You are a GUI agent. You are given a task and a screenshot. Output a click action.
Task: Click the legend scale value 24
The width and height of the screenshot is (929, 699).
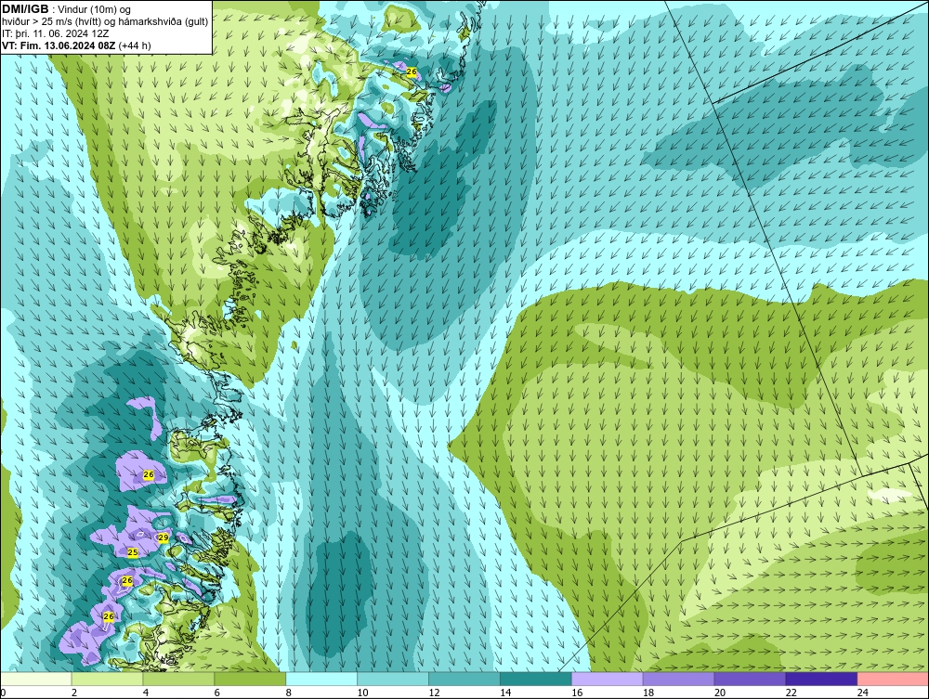pyautogui.click(x=863, y=693)
